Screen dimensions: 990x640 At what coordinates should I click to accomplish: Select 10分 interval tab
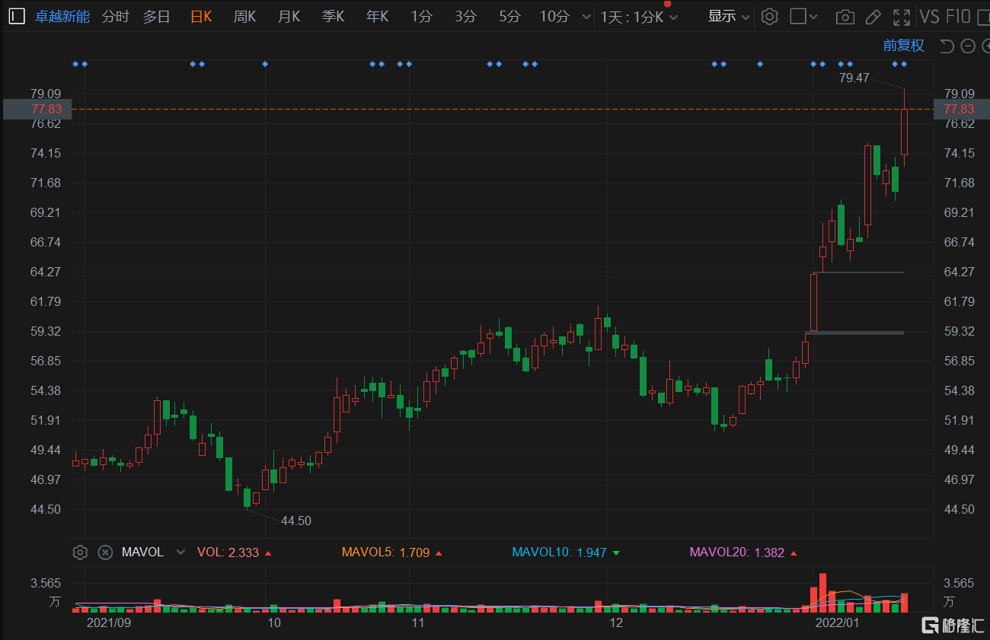click(x=554, y=16)
